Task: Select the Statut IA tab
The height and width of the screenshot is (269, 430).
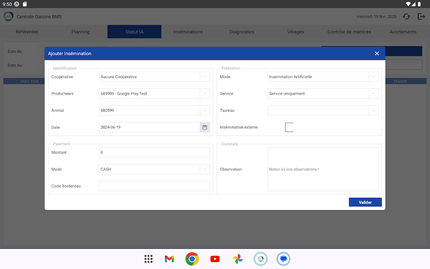Action: pyautogui.click(x=134, y=32)
